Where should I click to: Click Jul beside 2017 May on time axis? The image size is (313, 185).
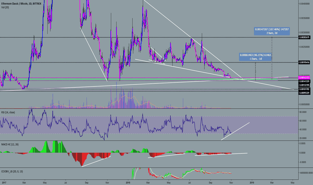coord(65,182)
